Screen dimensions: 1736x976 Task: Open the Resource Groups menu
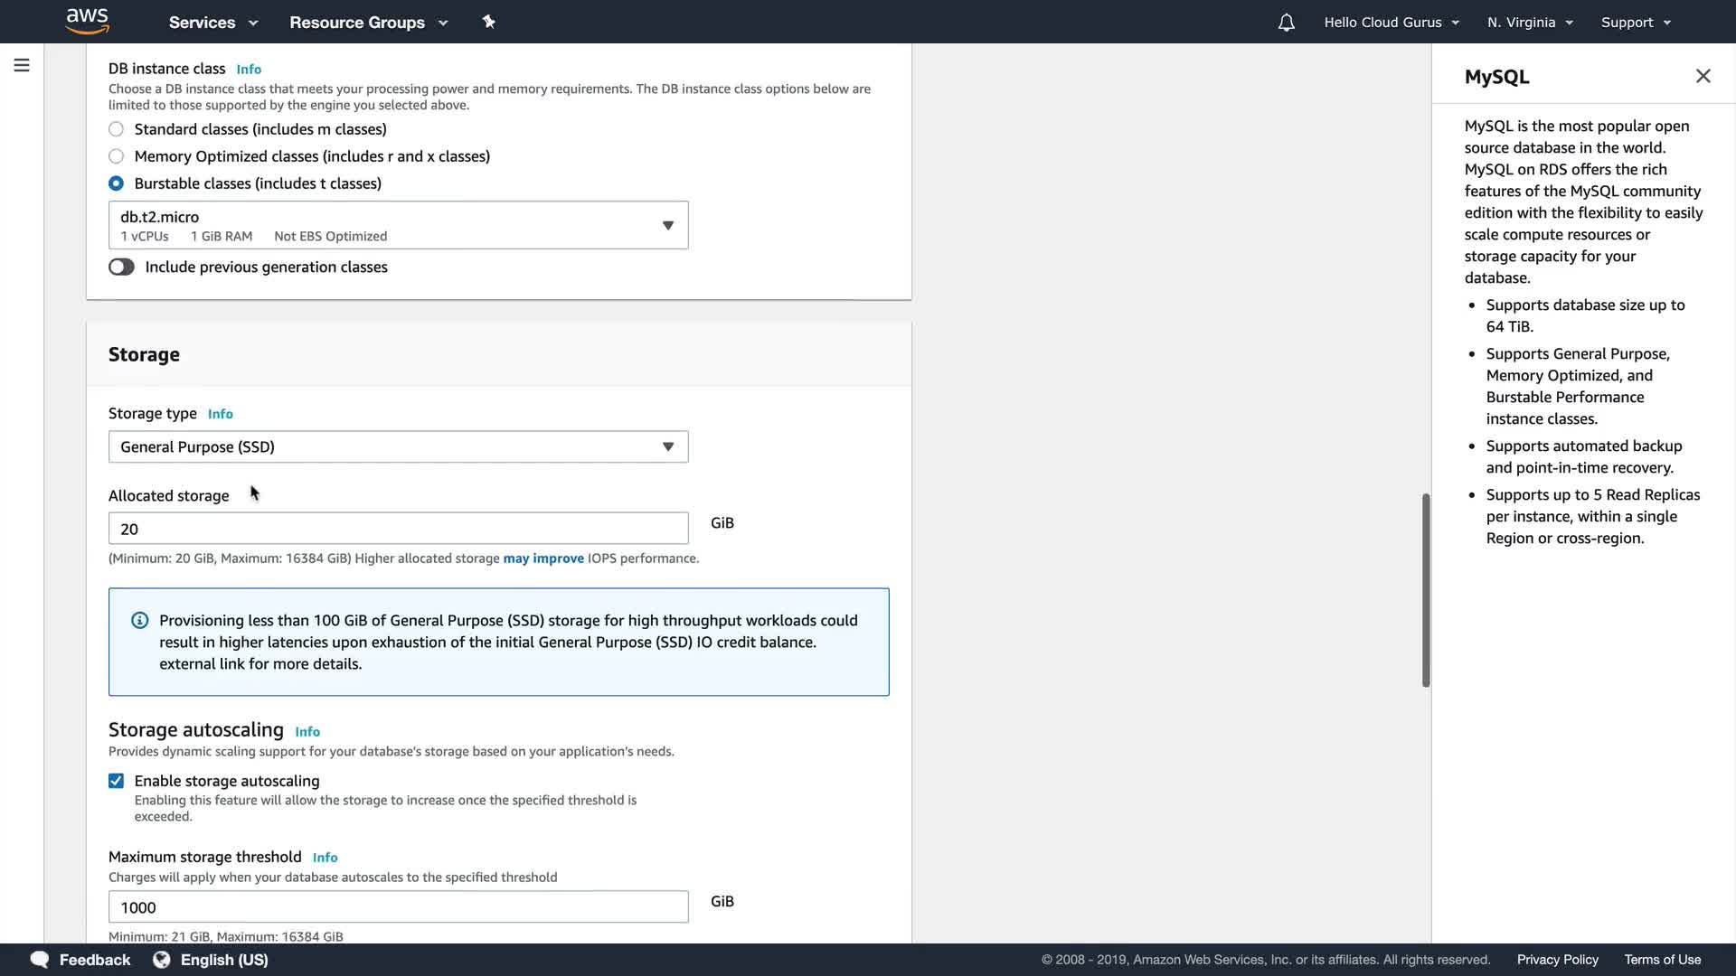coord(368,23)
